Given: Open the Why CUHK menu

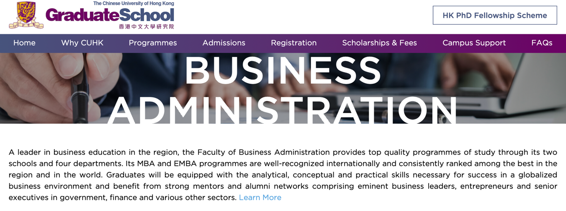Looking at the screenshot, I should [x=82, y=43].
